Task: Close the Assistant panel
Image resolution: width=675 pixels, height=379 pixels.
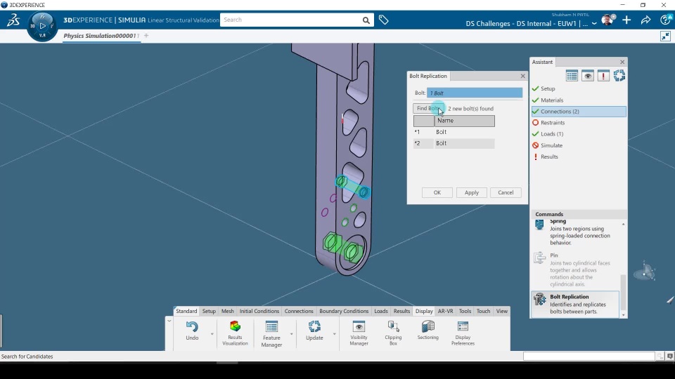Action: pyautogui.click(x=622, y=62)
